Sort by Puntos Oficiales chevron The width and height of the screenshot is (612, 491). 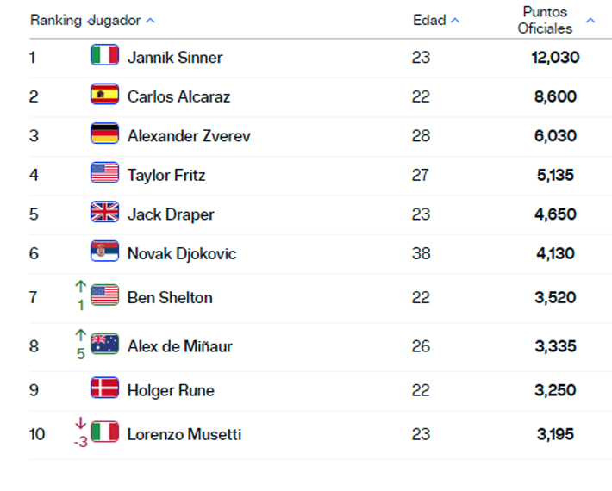590,21
